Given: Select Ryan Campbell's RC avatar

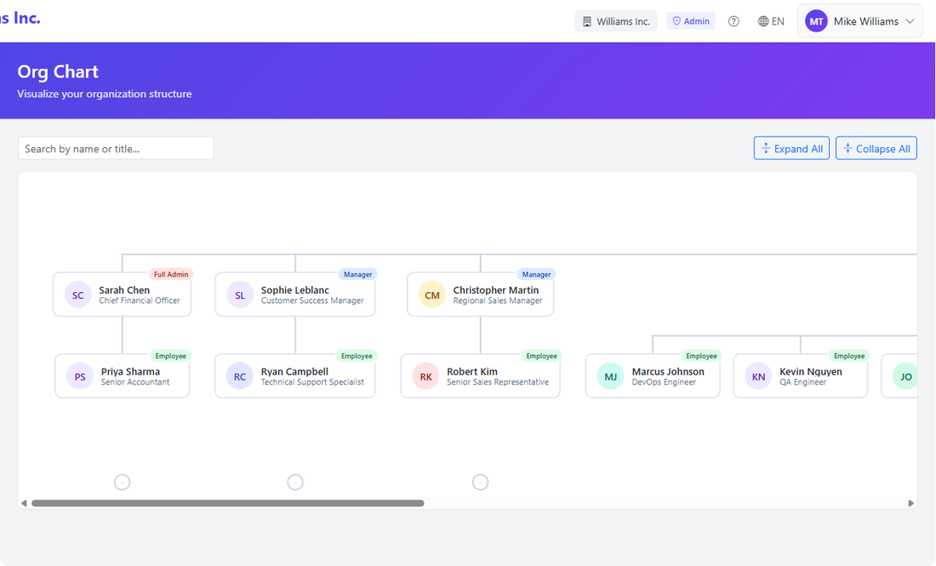Looking at the screenshot, I should (239, 375).
